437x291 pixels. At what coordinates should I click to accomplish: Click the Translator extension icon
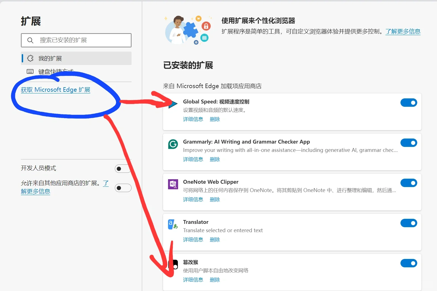[x=173, y=224]
